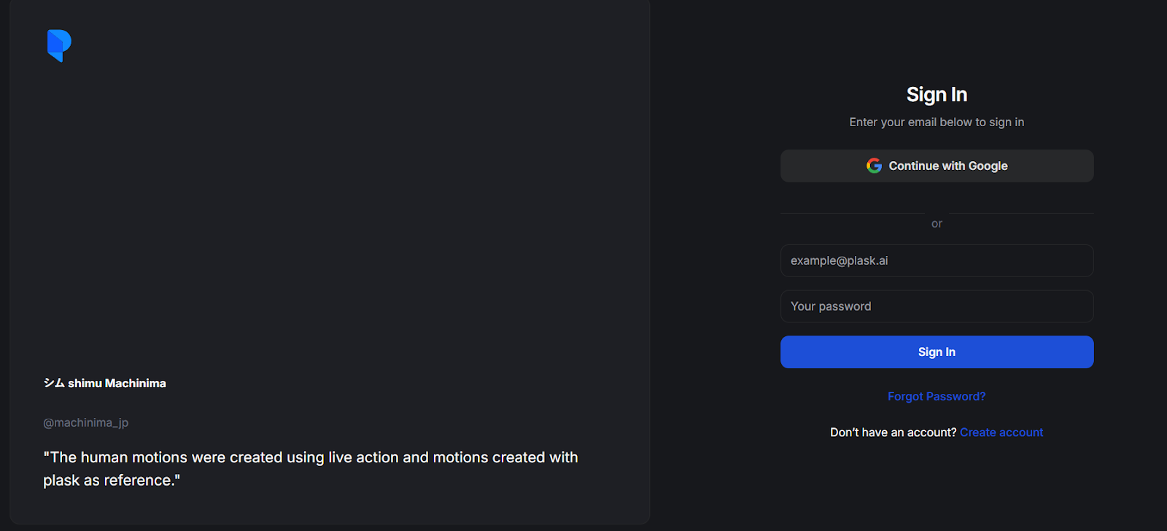The image size is (1167, 531).
Task: Click the Google G icon
Action: point(874,166)
